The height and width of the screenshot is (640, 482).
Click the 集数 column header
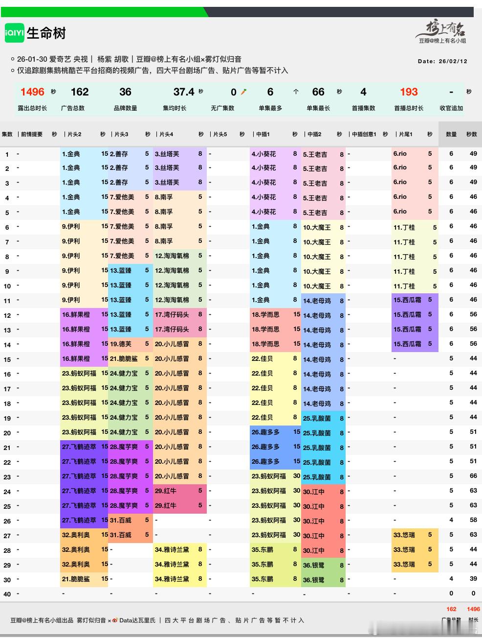coord(7,134)
